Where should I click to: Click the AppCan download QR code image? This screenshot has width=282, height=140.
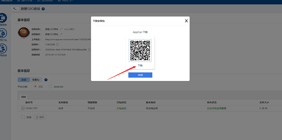140,50
